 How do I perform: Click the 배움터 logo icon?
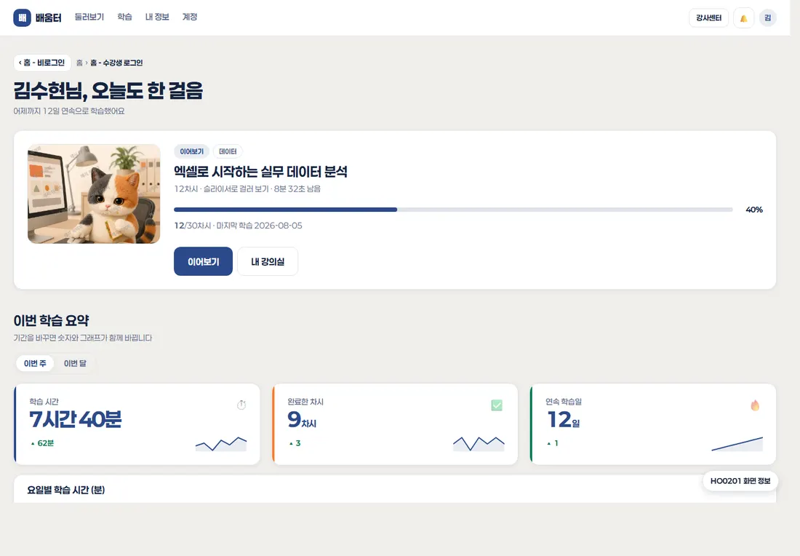[x=22, y=18]
